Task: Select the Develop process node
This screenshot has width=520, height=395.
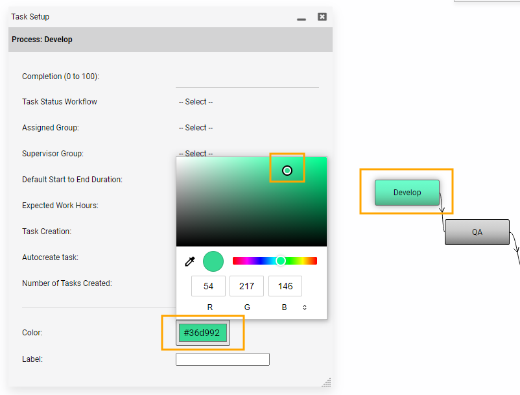Action: [407, 193]
